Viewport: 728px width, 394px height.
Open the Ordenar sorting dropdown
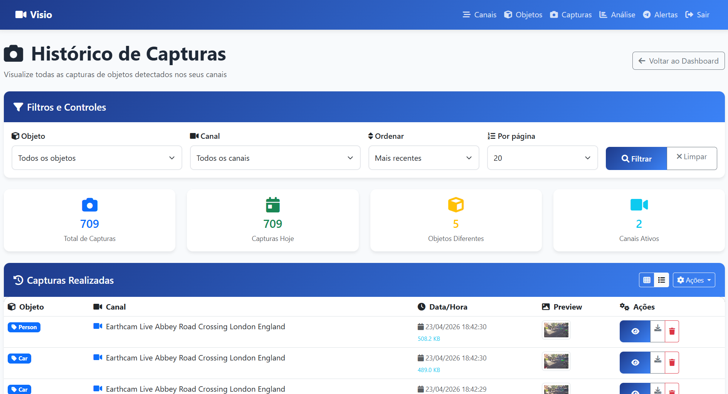(x=424, y=158)
